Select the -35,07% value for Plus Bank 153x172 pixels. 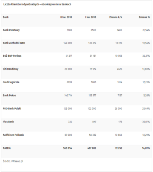[x=146, y=122]
